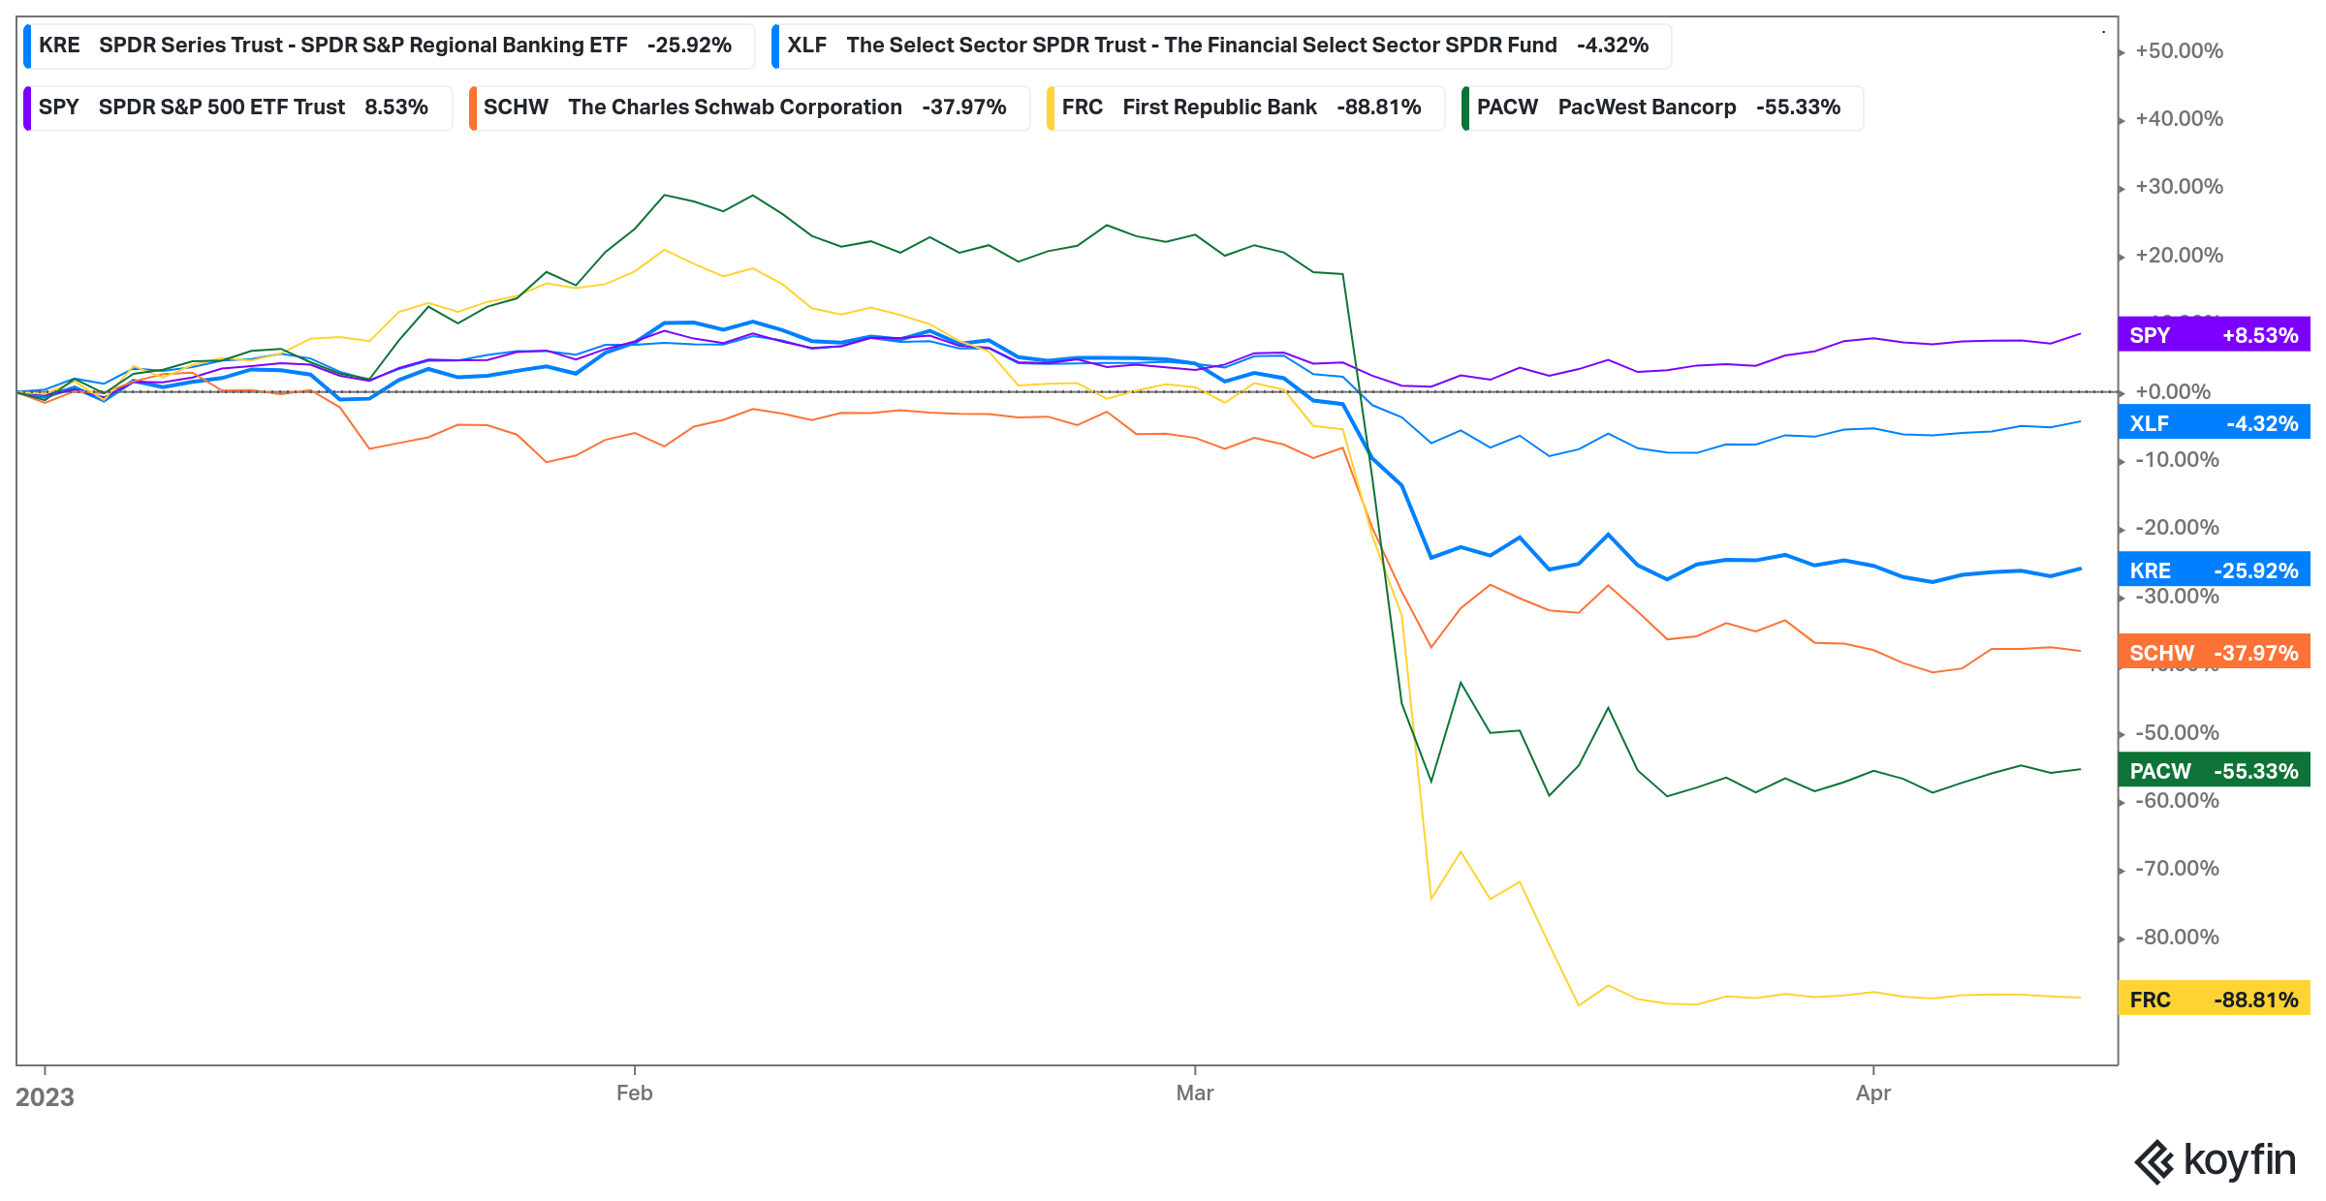Click the Apr marker on time axis
This screenshot has height=1201, width=2326.
pos(1873,1093)
